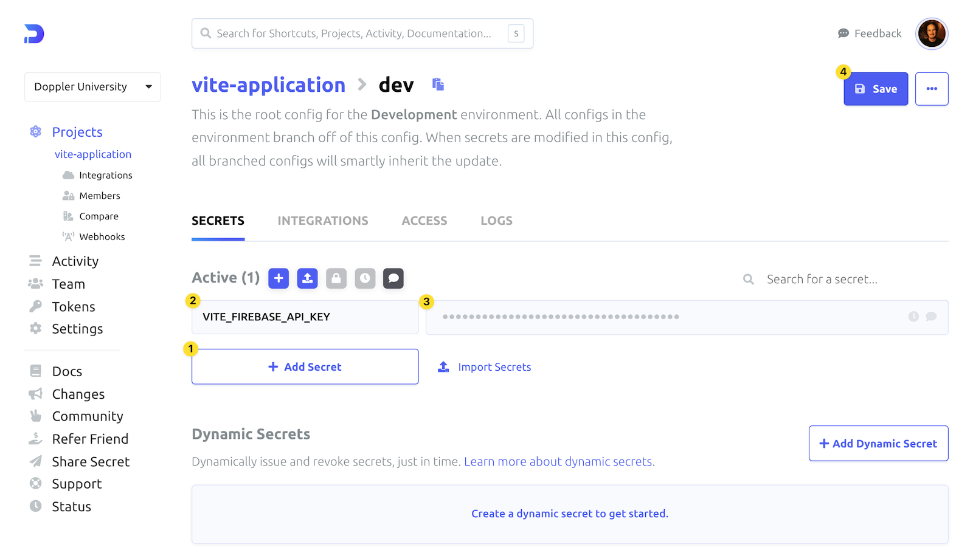Click the Support lifebuoy icon
973x547 pixels.
pos(36,483)
